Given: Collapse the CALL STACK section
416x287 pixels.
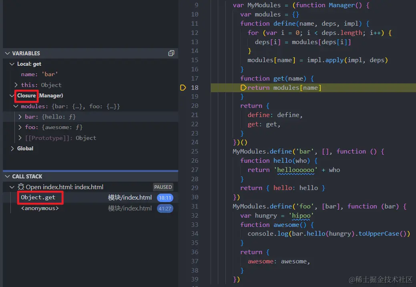Looking at the screenshot, I should (8, 176).
